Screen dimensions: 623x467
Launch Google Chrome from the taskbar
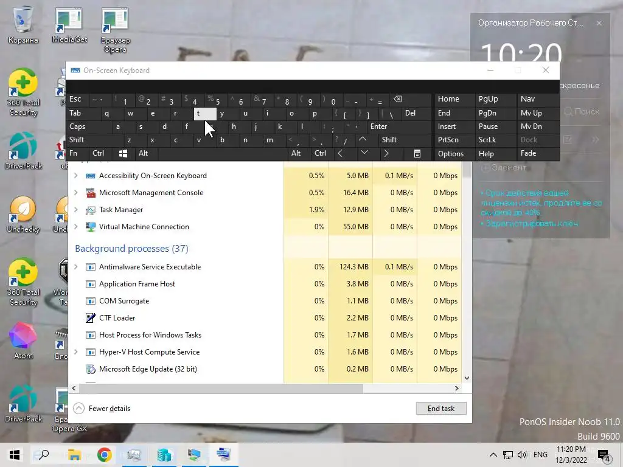(104, 455)
